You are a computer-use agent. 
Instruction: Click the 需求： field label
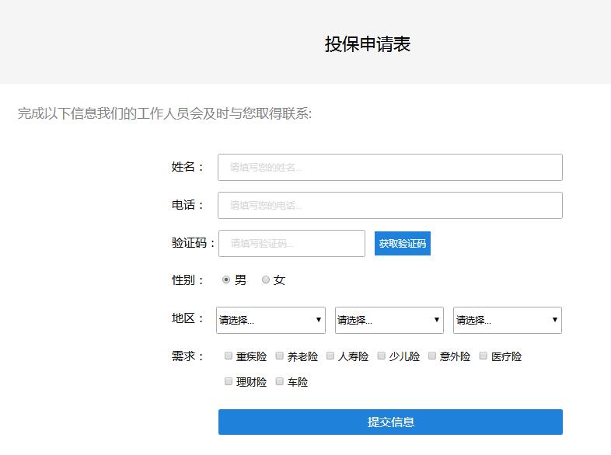pos(187,356)
